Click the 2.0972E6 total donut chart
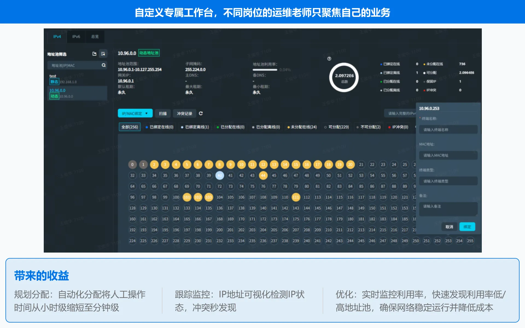The height and width of the screenshot is (328, 525). point(344,77)
